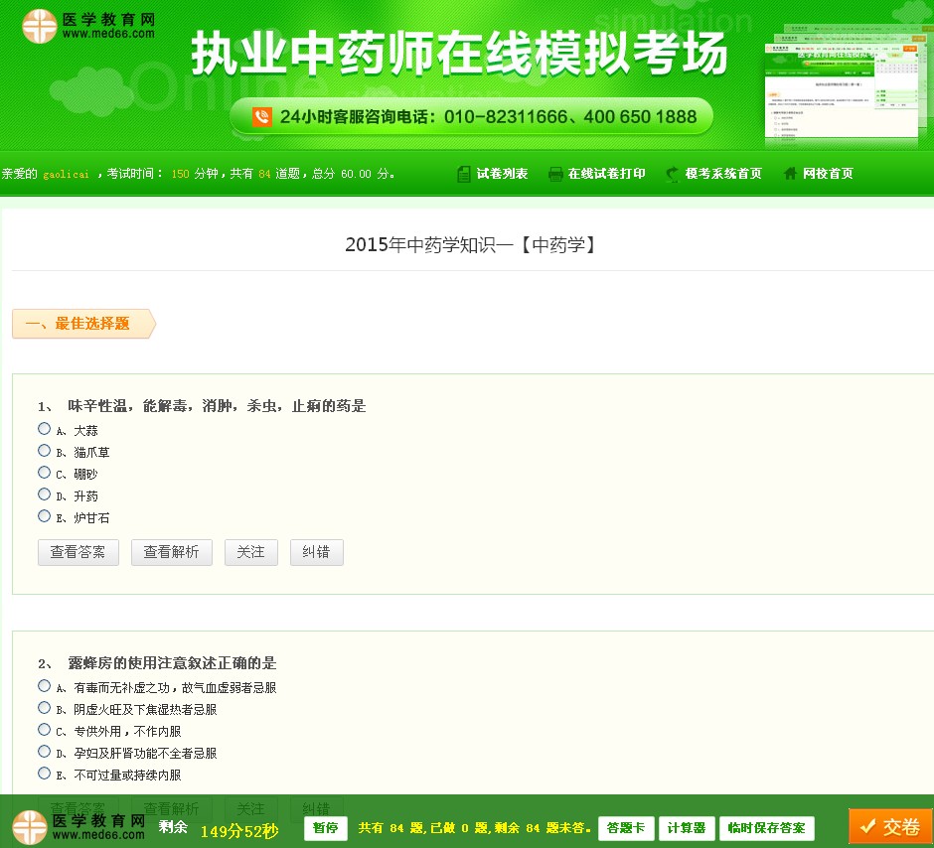Open the 试卷列表 navigation item
The image size is (934, 848).
pos(502,173)
